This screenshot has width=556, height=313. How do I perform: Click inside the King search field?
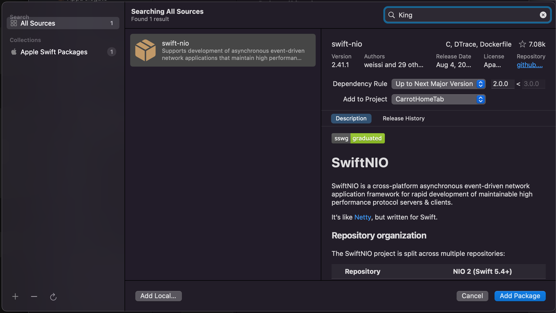pos(468,15)
